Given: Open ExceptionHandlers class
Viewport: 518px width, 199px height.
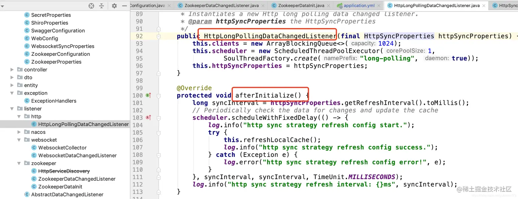Looking at the screenshot, I should tap(54, 101).
